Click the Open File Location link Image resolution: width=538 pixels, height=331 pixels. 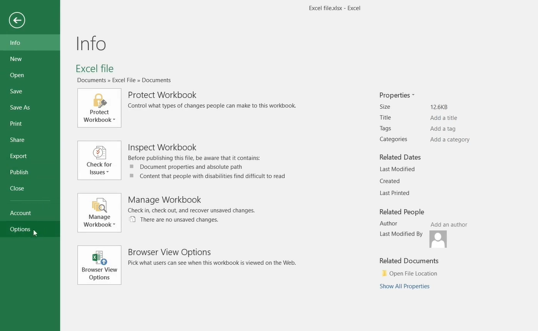414,273
